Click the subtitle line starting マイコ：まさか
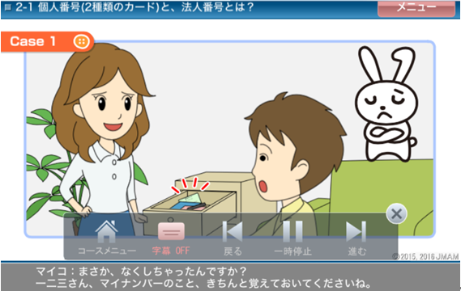Screen dimensions: 461x291 [141, 272]
